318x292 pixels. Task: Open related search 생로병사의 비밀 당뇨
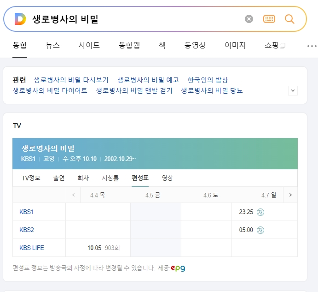click(212, 90)
